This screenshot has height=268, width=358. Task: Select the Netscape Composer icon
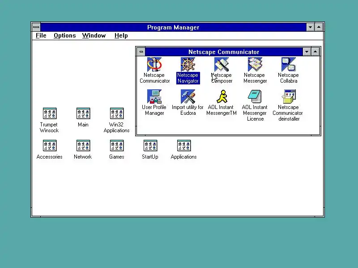point(222,64)
